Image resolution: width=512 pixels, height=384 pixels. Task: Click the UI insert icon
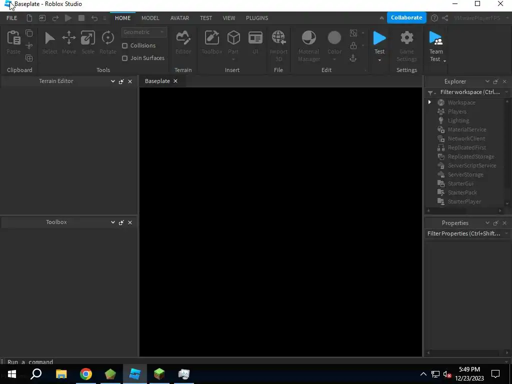click(255, 38)
